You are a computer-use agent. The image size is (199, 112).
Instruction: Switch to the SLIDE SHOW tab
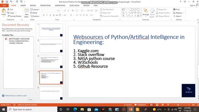74,6
